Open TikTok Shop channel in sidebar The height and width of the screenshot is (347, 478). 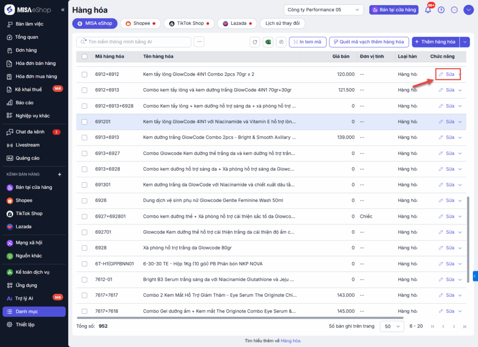tap(29, 214)
